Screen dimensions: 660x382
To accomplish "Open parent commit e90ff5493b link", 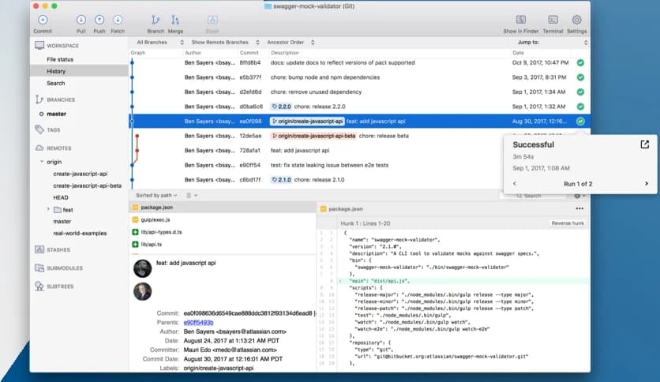I will point(200,322).
